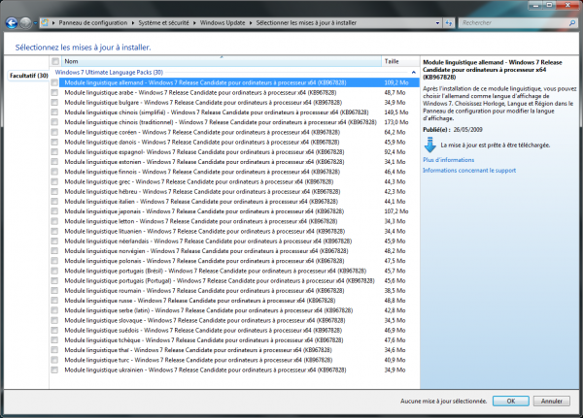Check the allemand language module checkbox

click(x=54, y=82)
